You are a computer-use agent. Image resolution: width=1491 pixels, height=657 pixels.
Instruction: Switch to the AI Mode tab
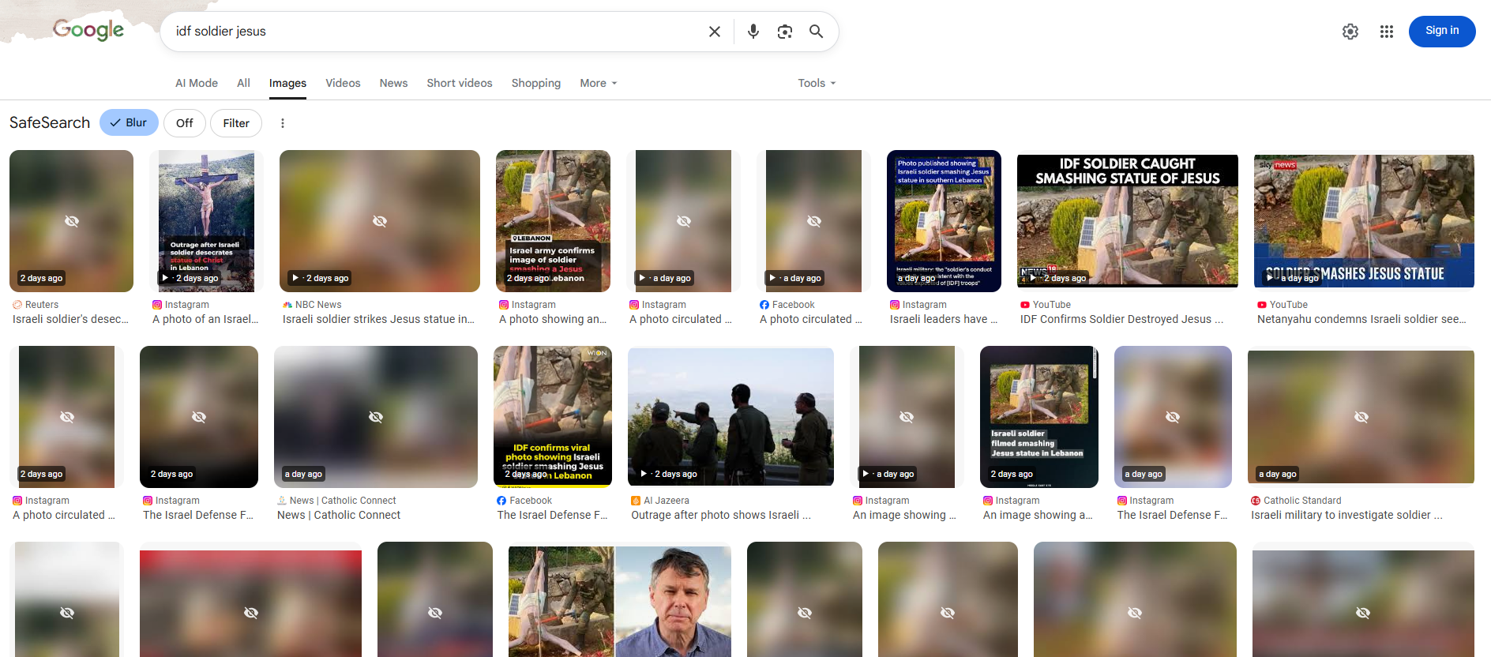(197, 83)
